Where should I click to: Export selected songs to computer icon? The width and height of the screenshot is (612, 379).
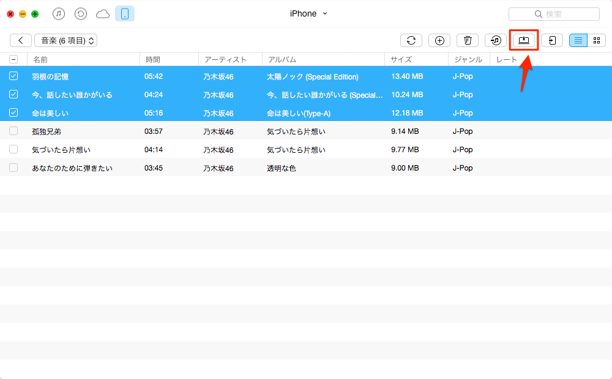[x=524, y=40]
